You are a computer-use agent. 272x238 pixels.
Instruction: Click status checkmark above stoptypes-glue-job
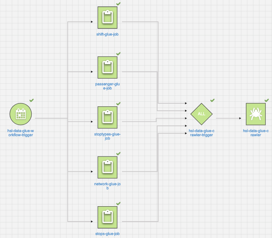(118, 104)
